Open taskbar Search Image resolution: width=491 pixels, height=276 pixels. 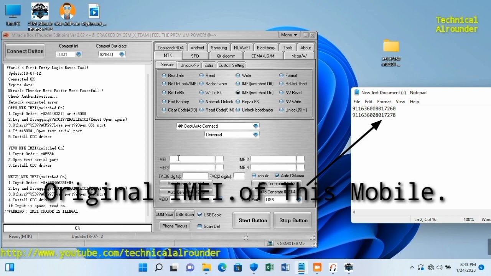(158, 267)
